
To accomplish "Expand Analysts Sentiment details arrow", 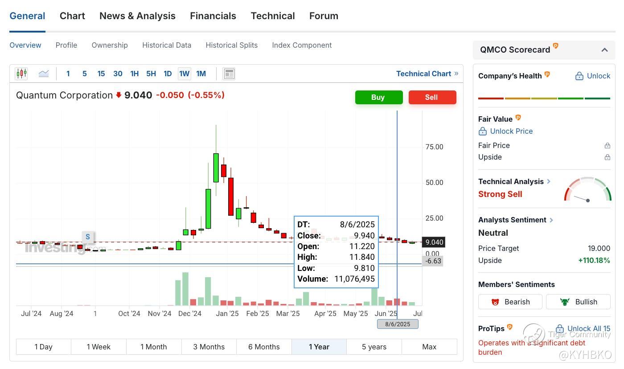I will click(551, 220).
